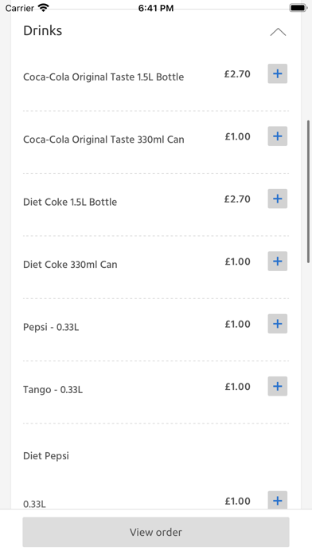Viewport: 312px width, 555px height.
Task: Add Diet Pepsi 0.33L using plus icon
Action: (x=277, y=501)
